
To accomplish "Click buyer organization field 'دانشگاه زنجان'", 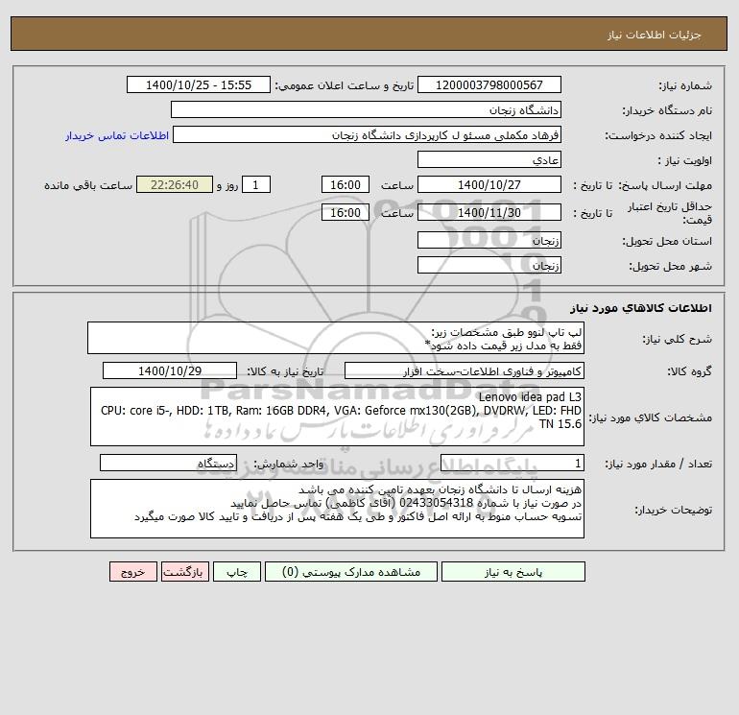I will click(366, 109).
